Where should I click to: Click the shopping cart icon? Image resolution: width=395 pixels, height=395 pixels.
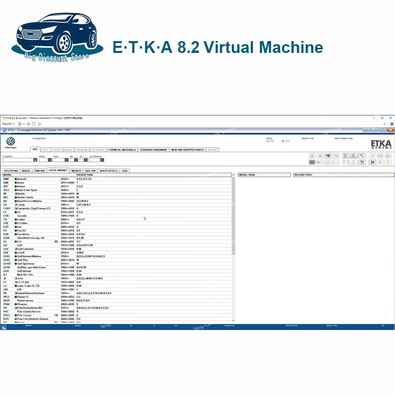tap(362, 161)
